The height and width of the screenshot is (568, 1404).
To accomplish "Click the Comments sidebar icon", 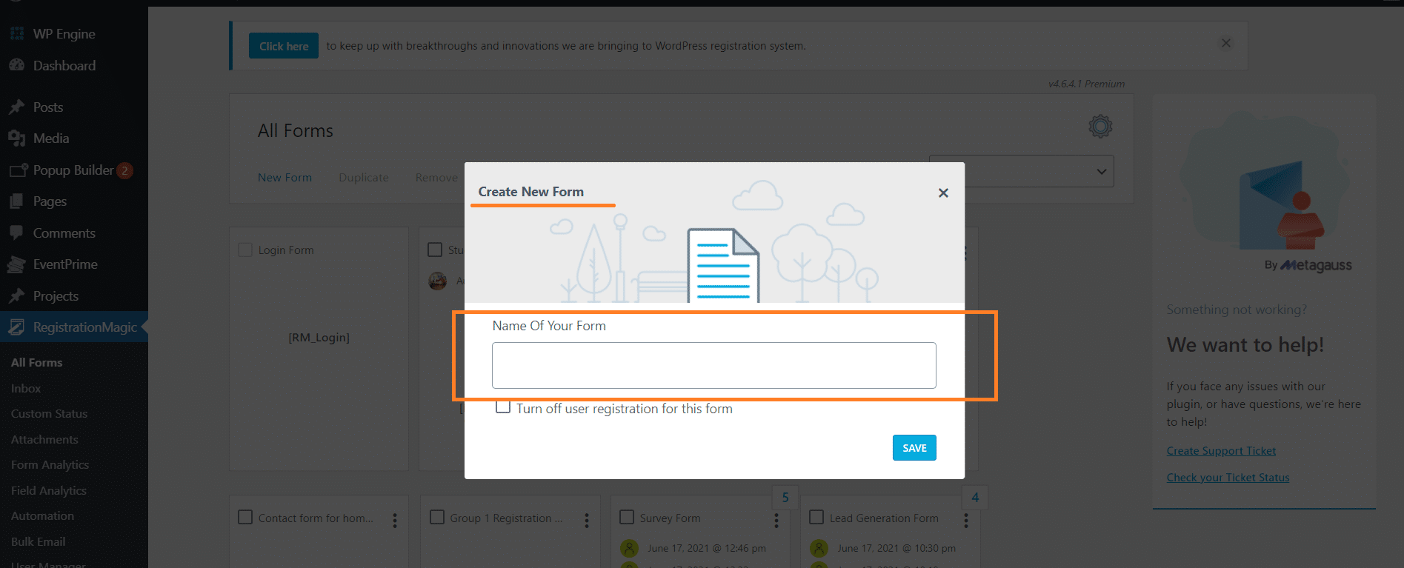I will point(16,233).
